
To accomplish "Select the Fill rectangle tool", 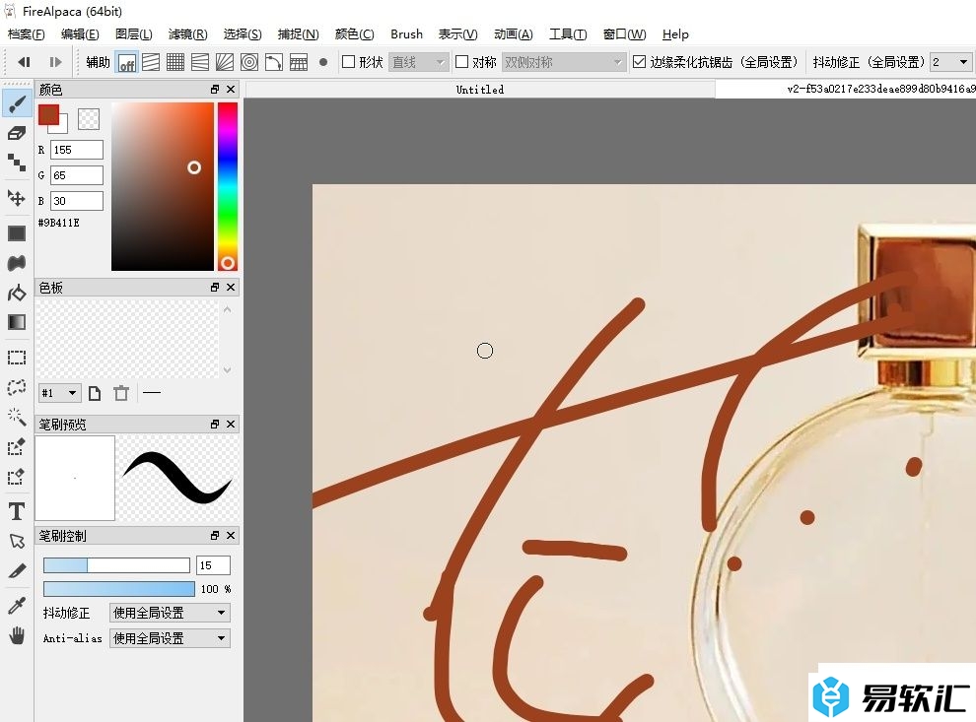I will (x=17, y=233).
